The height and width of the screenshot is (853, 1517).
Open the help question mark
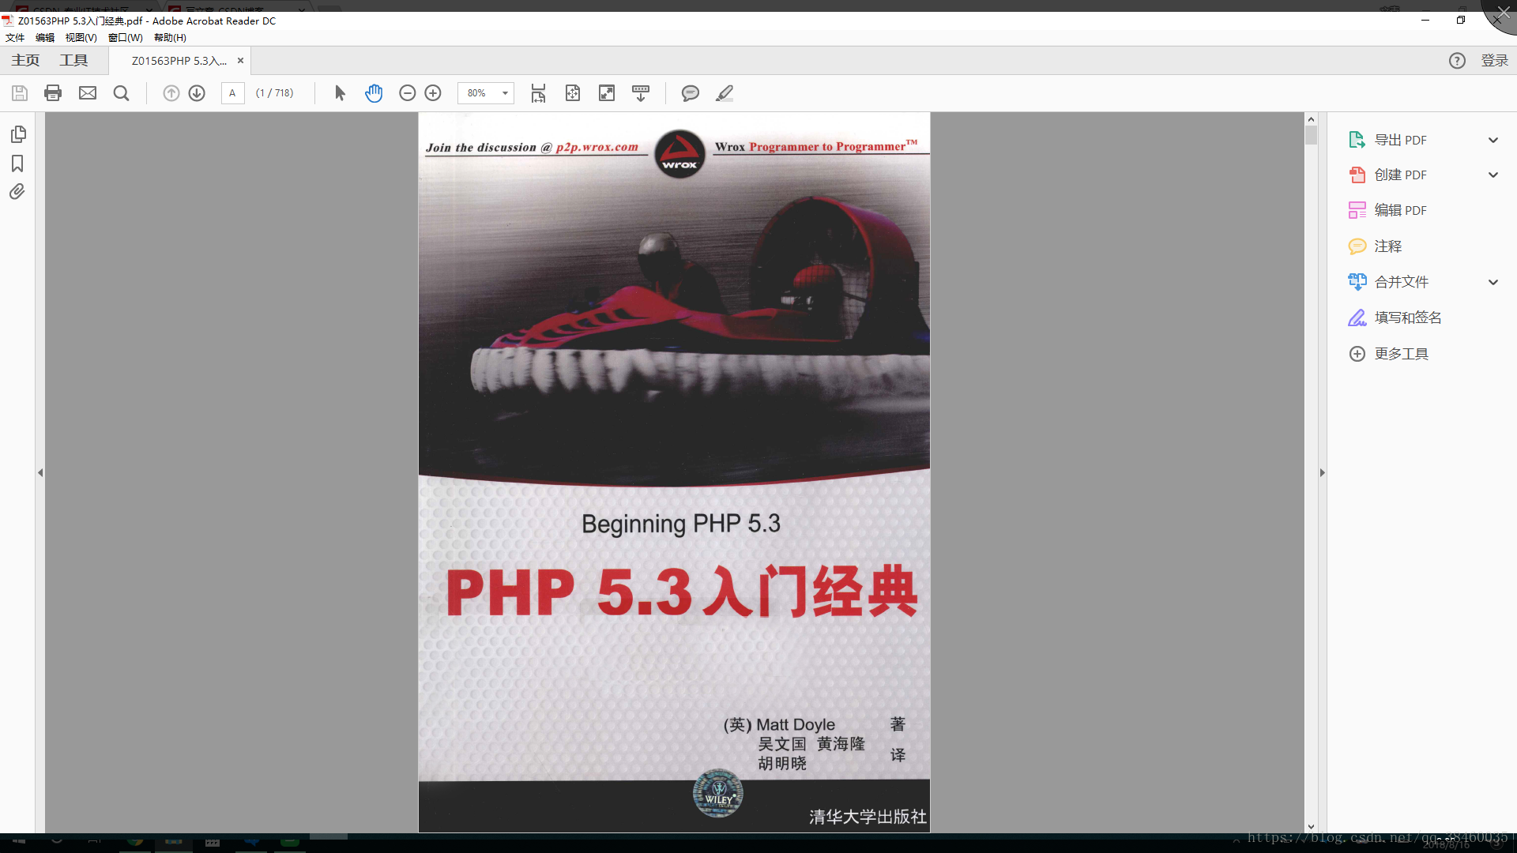click(1457, 61)
